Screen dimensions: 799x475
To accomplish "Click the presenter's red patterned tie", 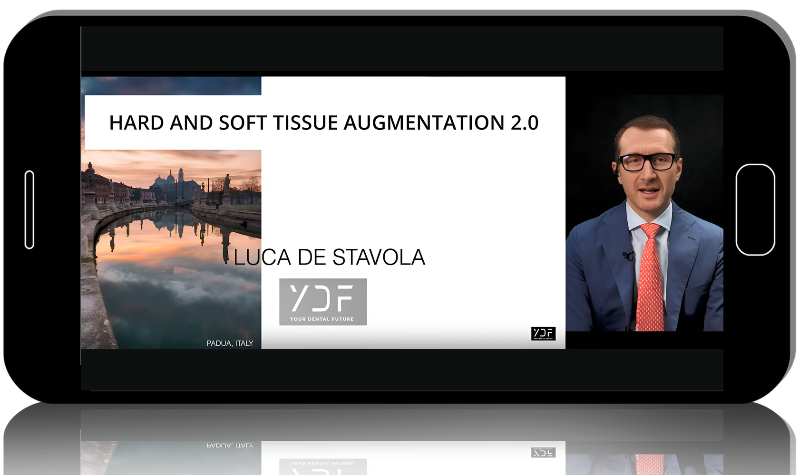I will tap(650, 280).
